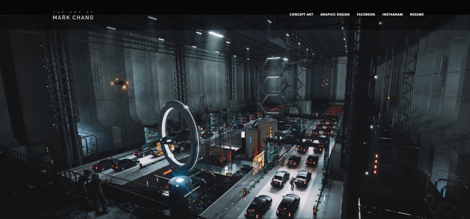Screen dimensions: 470x219
Task: Open the Concept Art page
Action: (x=301, y=15)
